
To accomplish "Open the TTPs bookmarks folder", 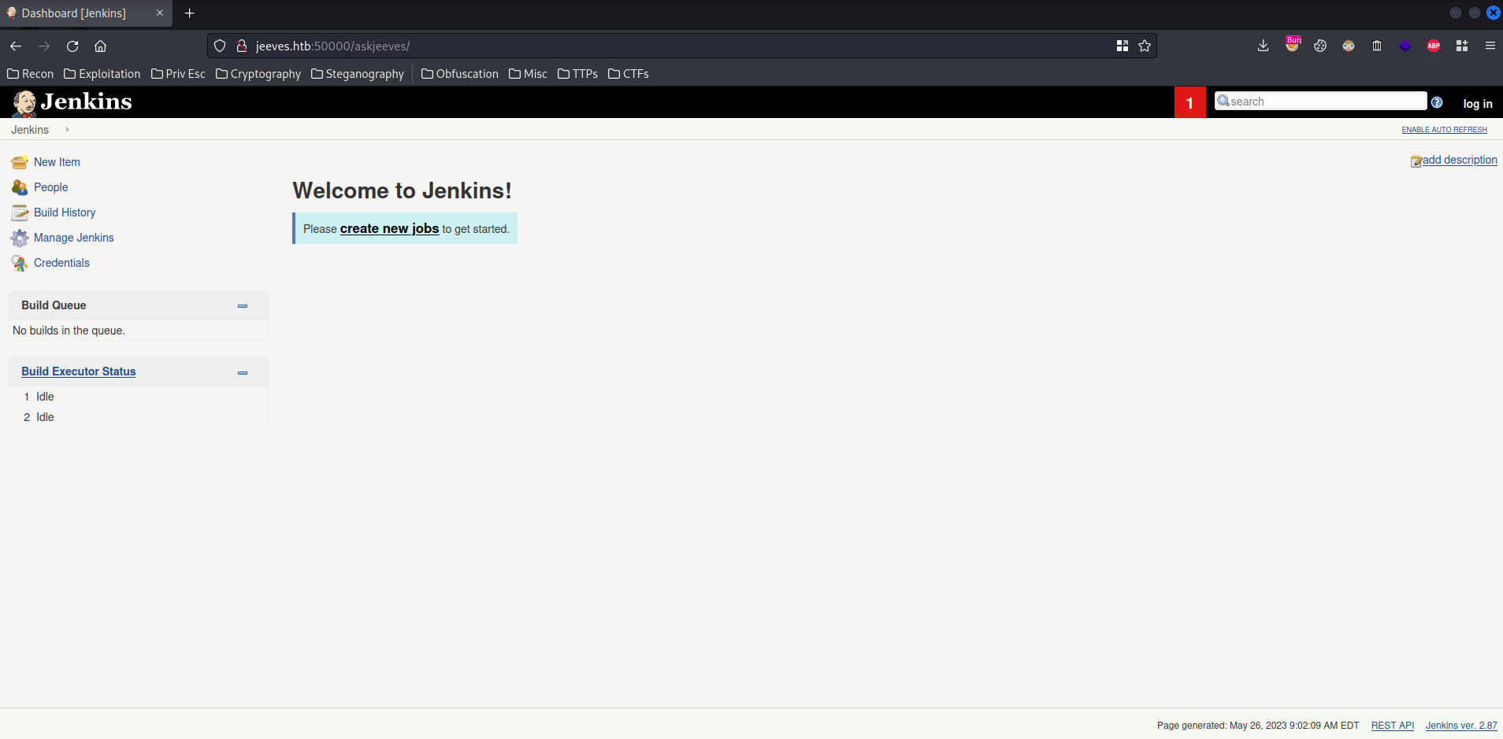I will (x=577, y=74).
